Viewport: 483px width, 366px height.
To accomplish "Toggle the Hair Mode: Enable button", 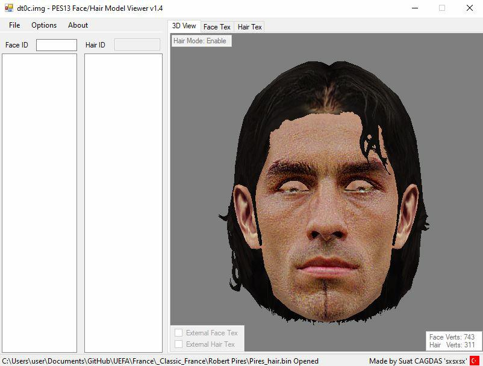I will tap(201, 41).
